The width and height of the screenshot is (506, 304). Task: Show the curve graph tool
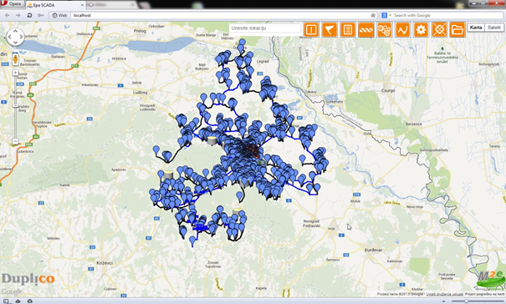point(403,30)
